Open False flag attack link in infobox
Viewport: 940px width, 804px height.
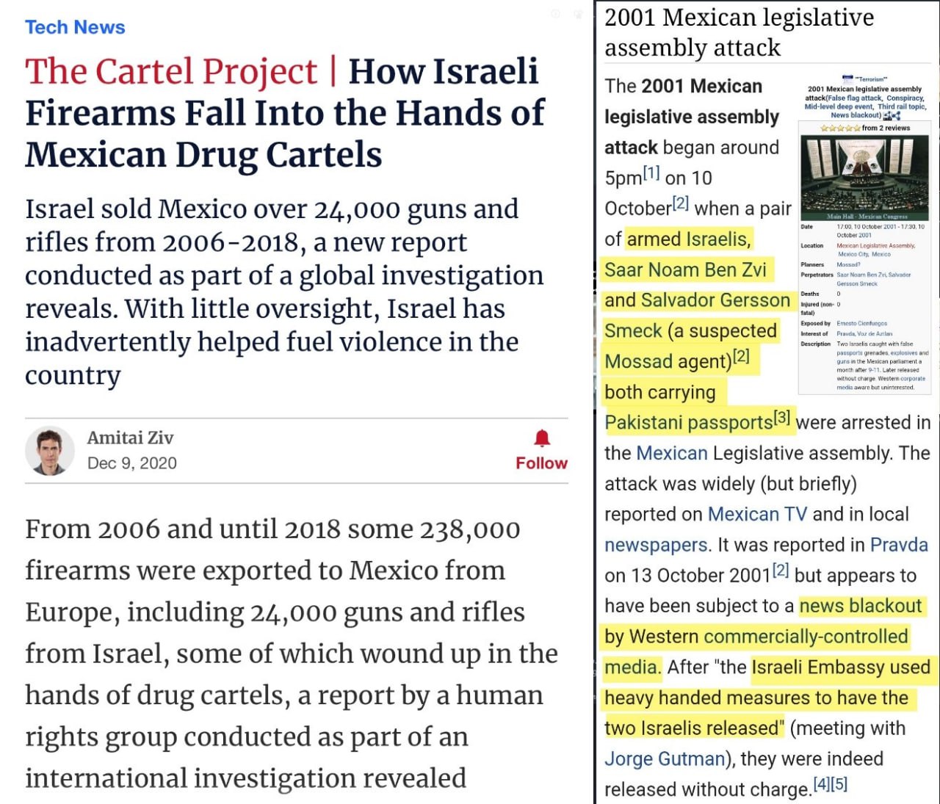click(854, 98)
